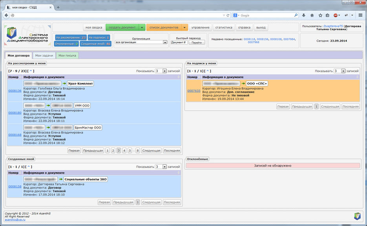Open document link 0008180
367x226 pixels.
pyautogui.click(x=15, y=113)
